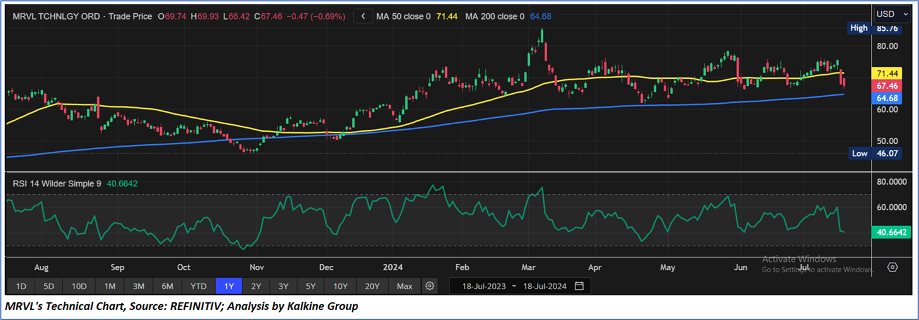
Task: Open the USD currency dropdown
Action: tap(892, 14)
